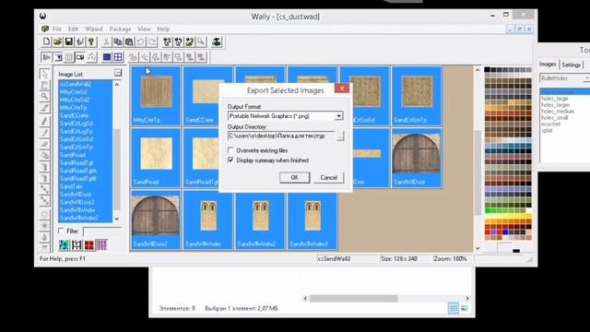This screenshot has height=332, width=590.
Task: Confirm export with OK button
Action: click(295, 177)
